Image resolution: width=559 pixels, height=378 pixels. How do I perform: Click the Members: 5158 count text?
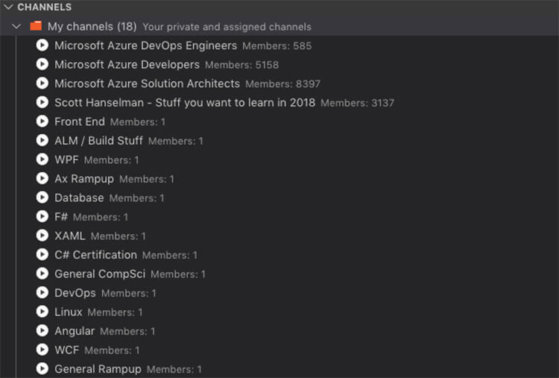coord(241,65)
